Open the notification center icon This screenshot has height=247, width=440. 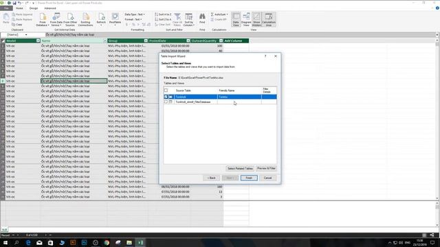pyautogui.click(x=432, y=242)
